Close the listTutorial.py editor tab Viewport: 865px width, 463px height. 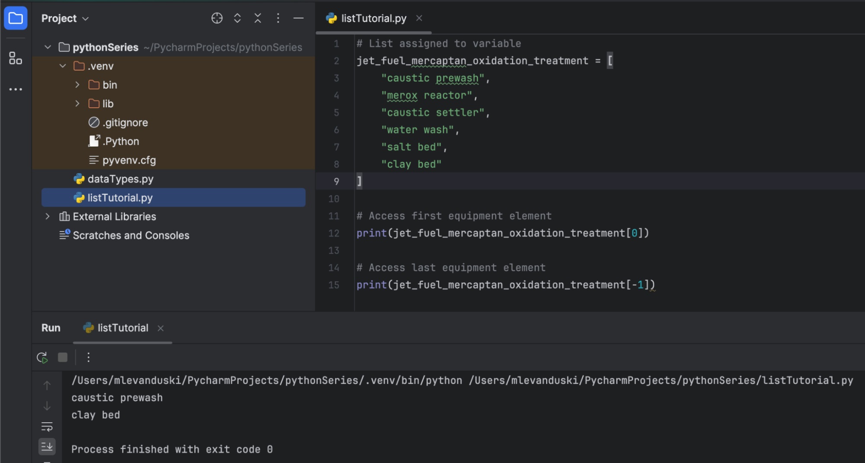pyautogui.click(x=419, y=18)
